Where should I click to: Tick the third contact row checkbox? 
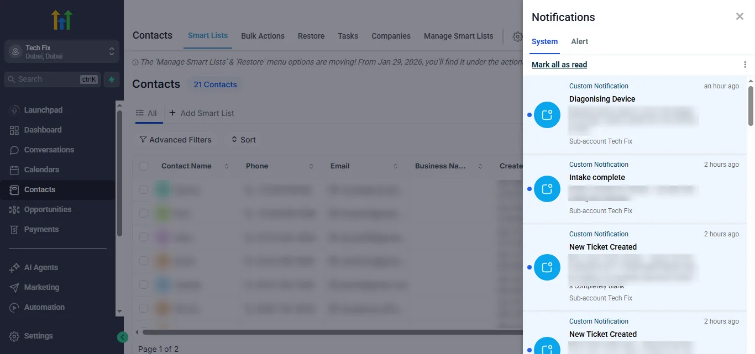coord(144,237)
